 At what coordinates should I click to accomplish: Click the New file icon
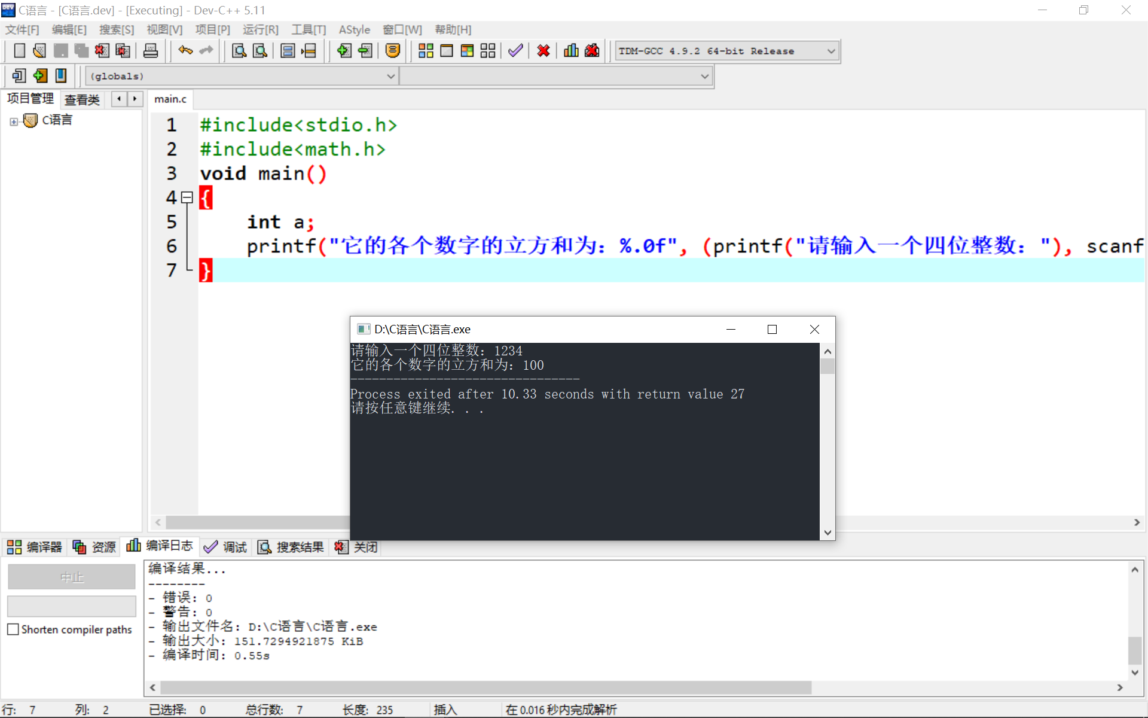click(19, 51)
